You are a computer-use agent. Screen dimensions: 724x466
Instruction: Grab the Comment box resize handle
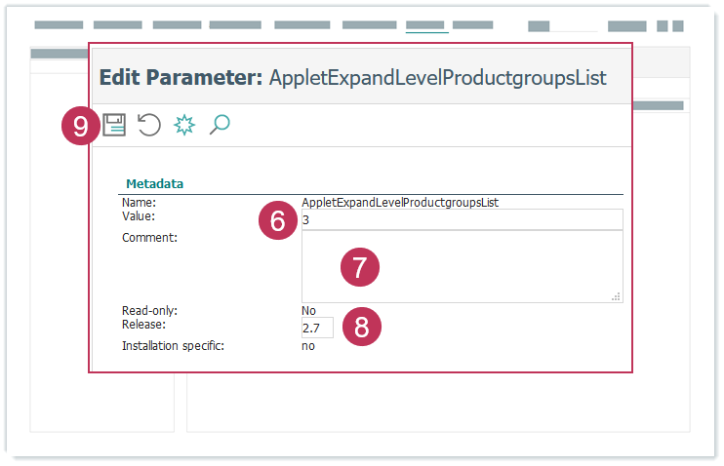tap(617, 296)
